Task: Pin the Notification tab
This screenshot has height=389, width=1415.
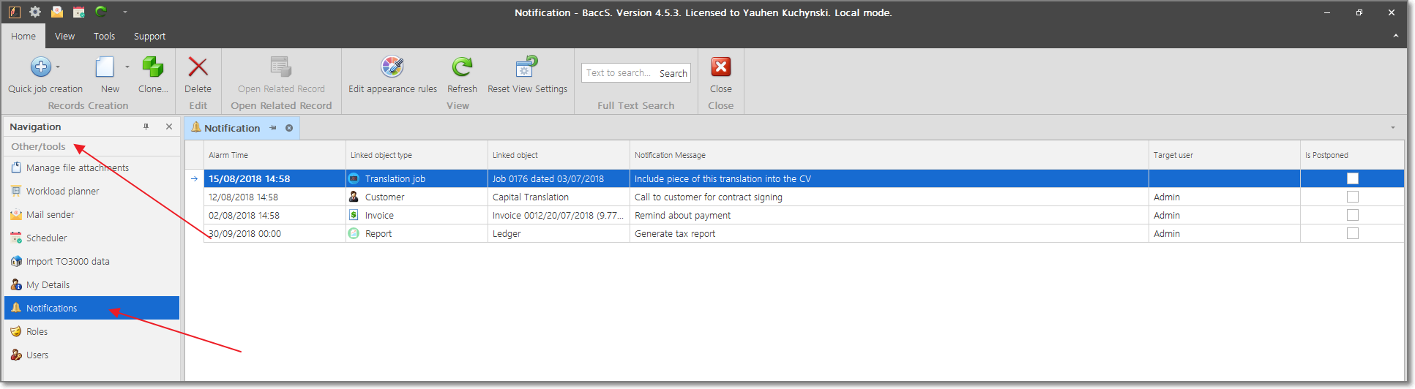Action: (273, 128)
